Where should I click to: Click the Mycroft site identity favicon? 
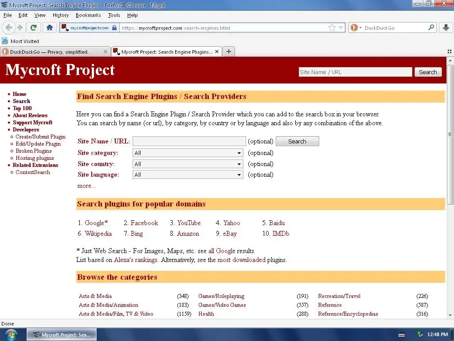click(x=65, y=28)
